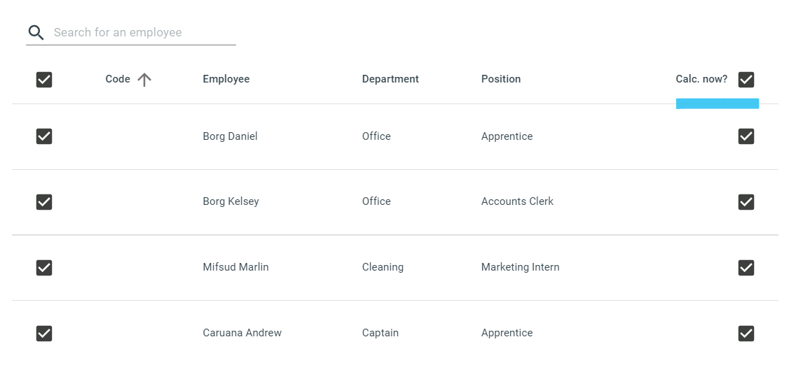The width and height of the screenshot is (803, 365).
Task: Toggle the select-all checkbox in header
Action: click(x=44, y=79)
